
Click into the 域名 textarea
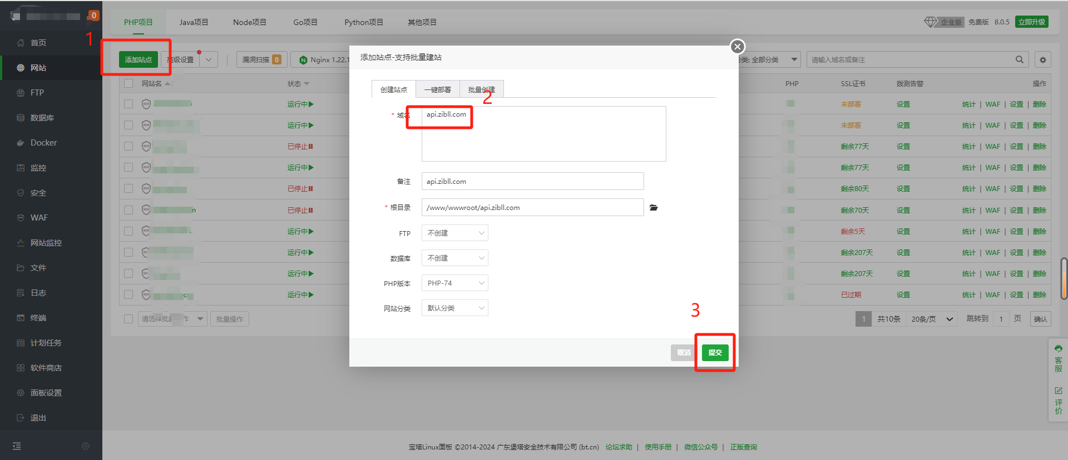tap(543, 134)
